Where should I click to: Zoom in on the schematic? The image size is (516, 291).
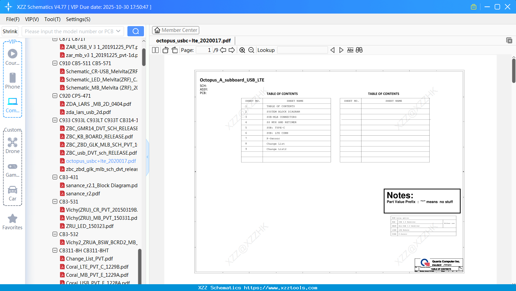coord(242,50)
